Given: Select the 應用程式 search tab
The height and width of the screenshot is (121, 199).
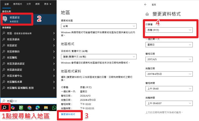Looking at the screenshot, I should [17, 4].
